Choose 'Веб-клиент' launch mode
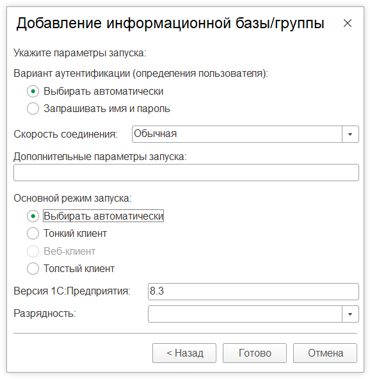 click(x=33, y=251)
